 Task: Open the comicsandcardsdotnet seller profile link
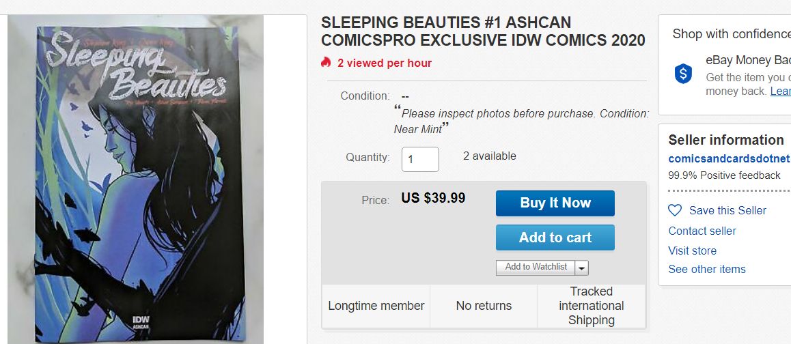coord(729,158)
